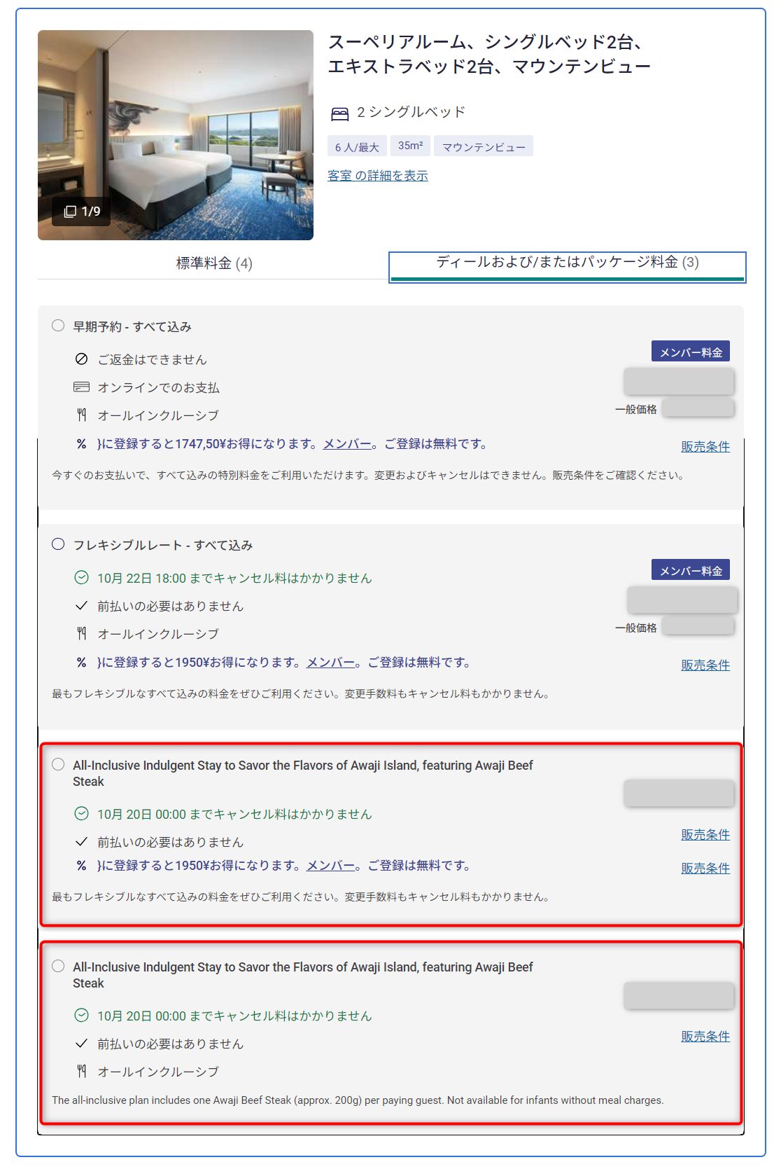Choose the first Awaji Beef Steak plan radio
The width and height of the screenshot is (781, 1169).
58,764
